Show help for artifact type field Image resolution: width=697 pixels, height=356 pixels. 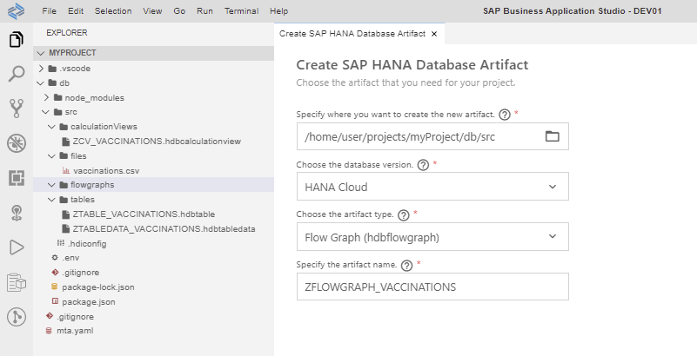pyautogui.click(x=403, y=215)
